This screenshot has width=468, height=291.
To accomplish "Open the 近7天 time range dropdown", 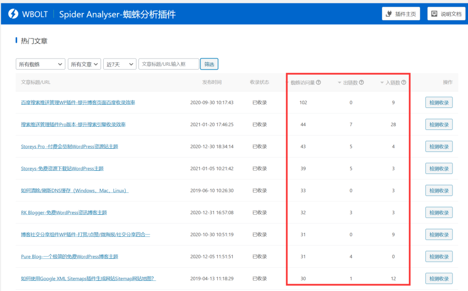I will [x=120, y=65].
